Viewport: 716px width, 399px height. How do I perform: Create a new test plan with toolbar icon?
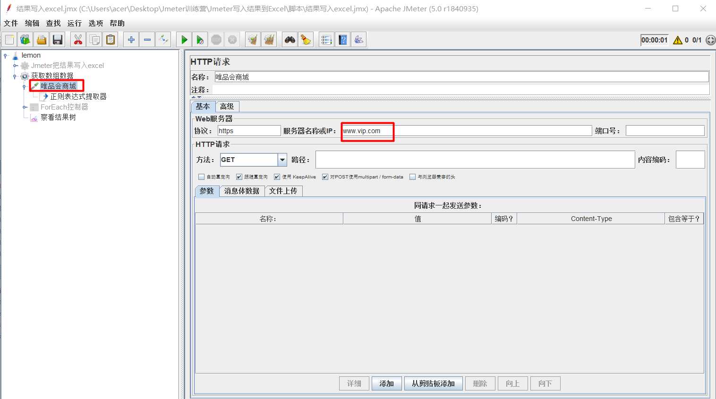click(x=9, y=40)
